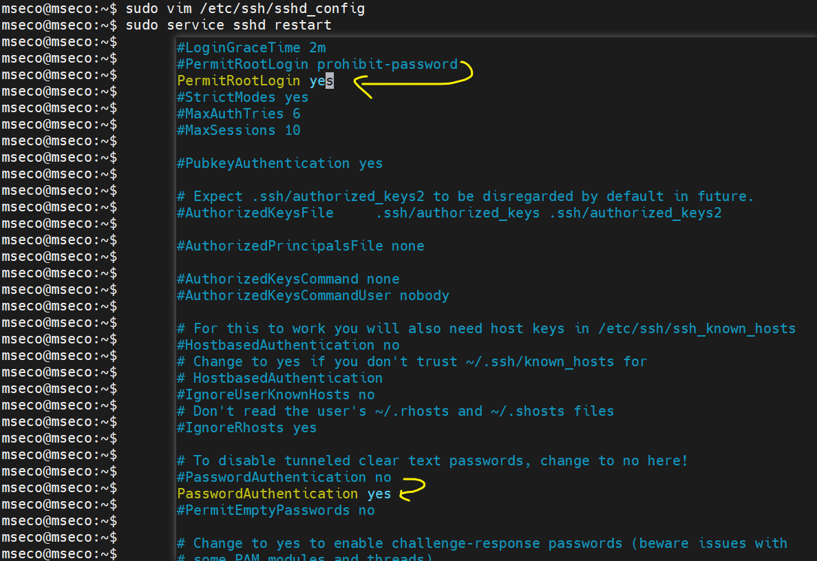Click the #IgnoreRhosts yes line
The width and height of the screenshot is (817, 561).
[246, 427]
